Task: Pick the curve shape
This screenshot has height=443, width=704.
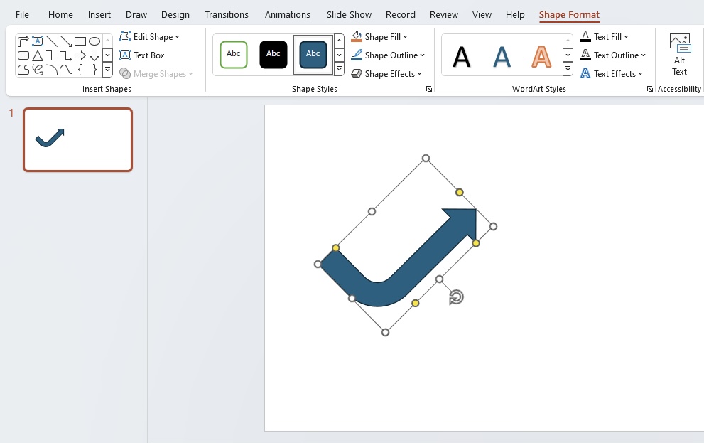Action: tap(66, 69)
